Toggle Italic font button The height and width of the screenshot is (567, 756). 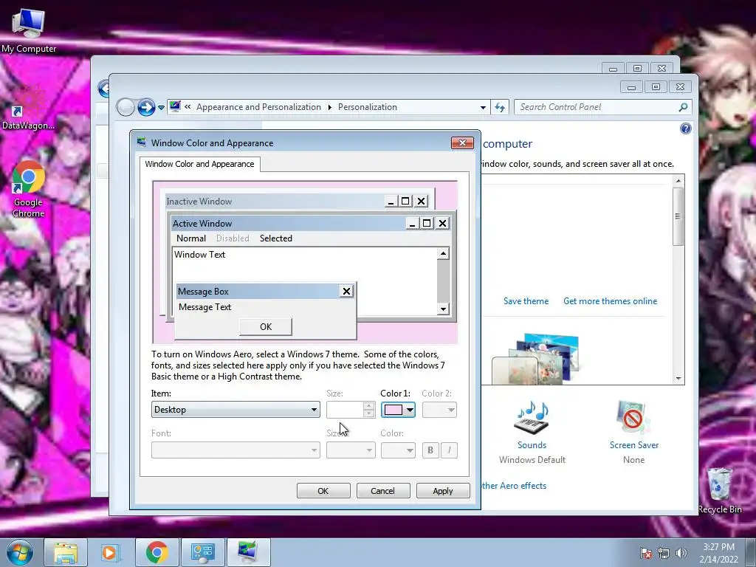449,450
